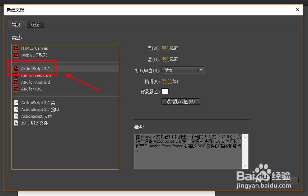The width and height of the screenshot is (308, 196).
Task: Click the JSFL 脚本文件 entry text
Action: tap(34, 123)
